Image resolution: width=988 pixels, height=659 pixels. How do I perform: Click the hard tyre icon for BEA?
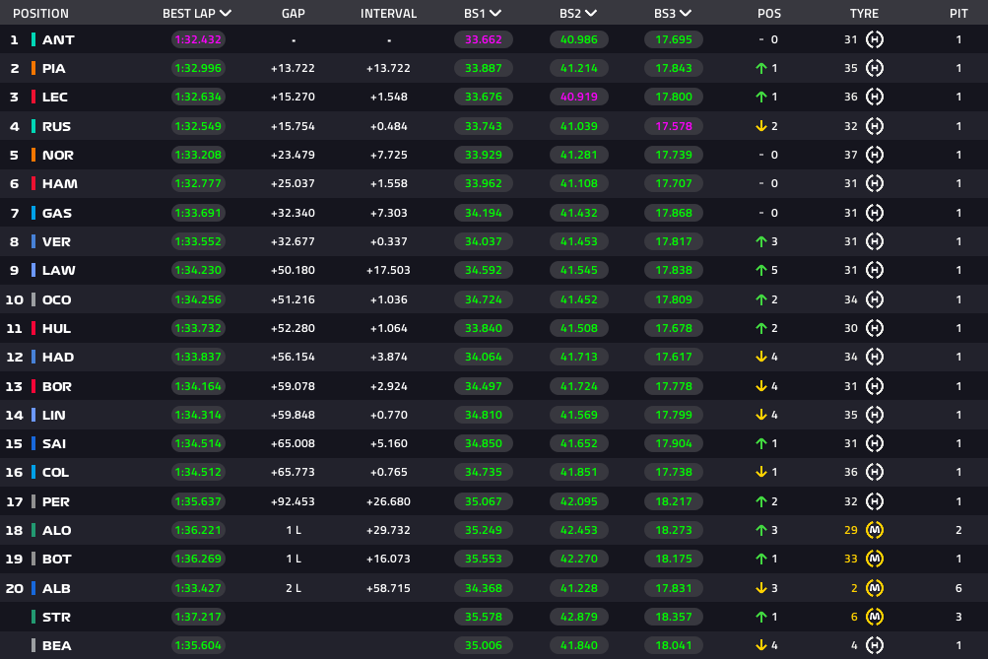point(874,646)
